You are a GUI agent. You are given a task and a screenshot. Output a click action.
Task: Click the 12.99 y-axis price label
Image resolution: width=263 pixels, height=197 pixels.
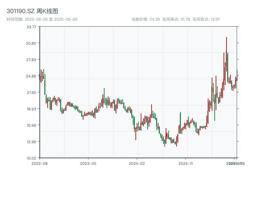point(31,142)
